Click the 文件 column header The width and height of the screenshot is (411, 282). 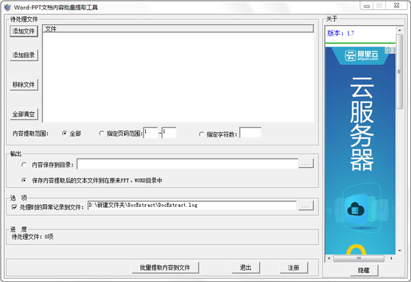tap(178, 29)
